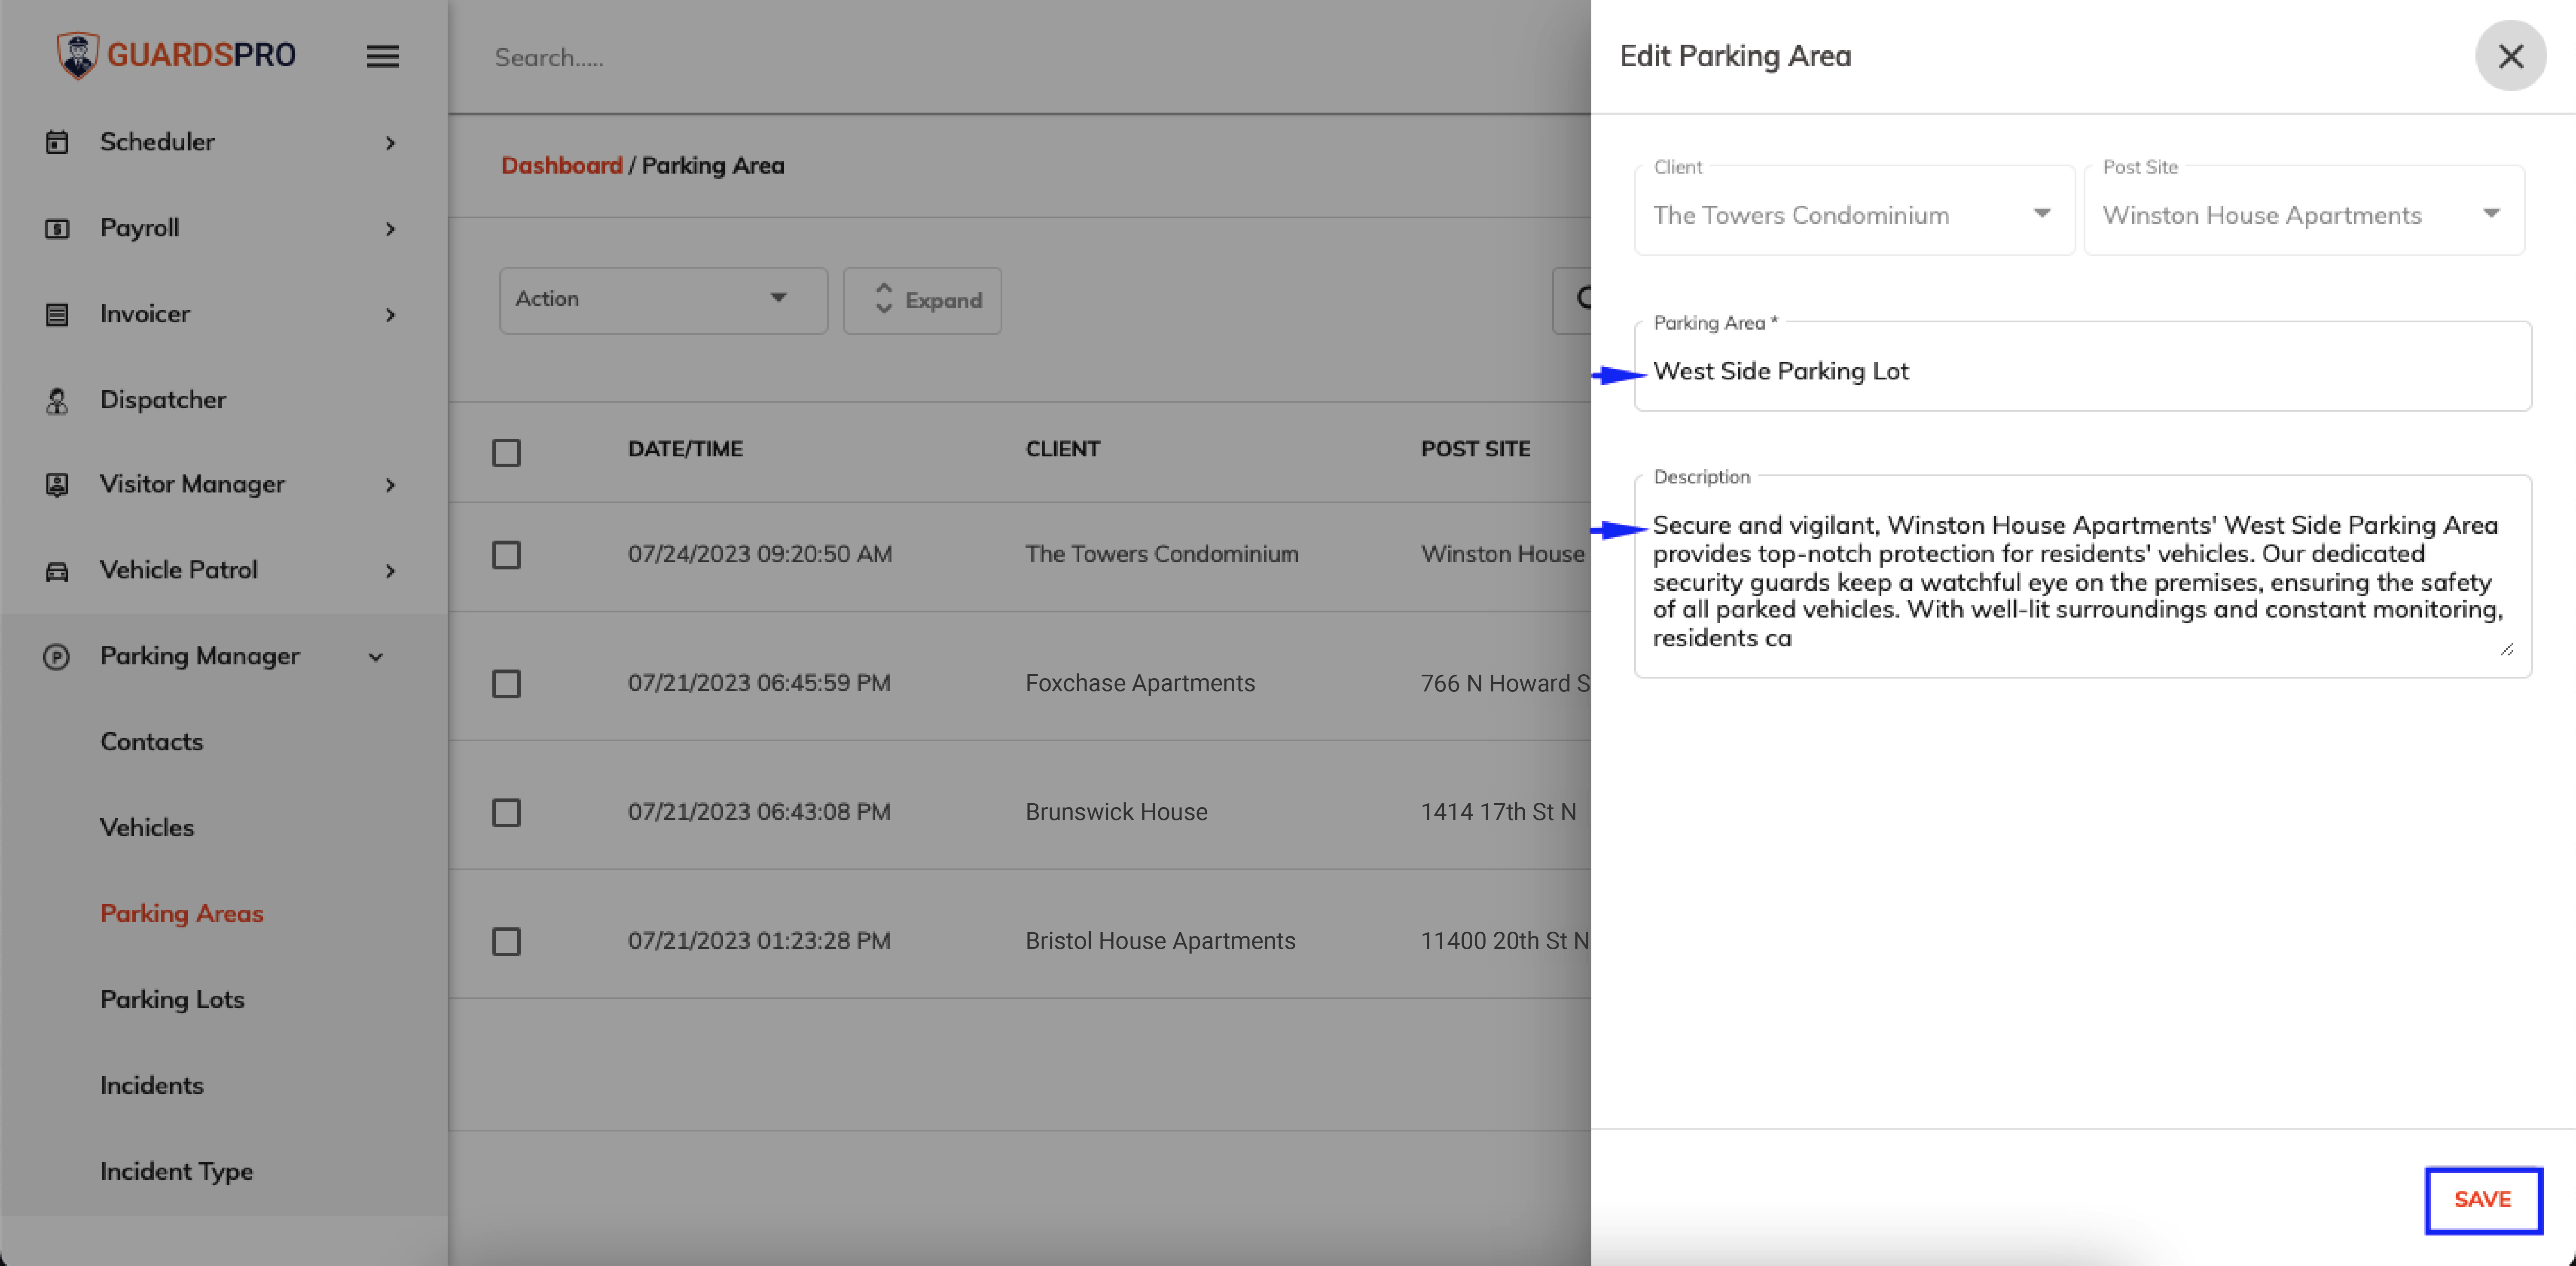The width and height of the screenshot is (2576, 1266).
Task: Close the Edit Parking Area panel
Action: pyautogui.click(x=2510, y=56)
